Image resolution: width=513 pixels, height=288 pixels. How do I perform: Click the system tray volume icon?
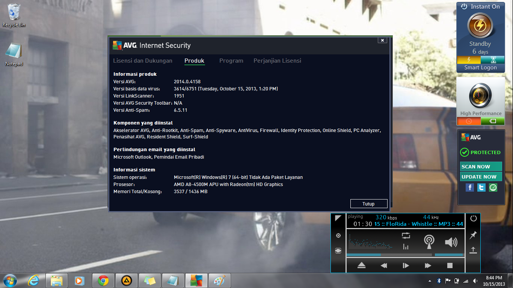pyautogui.click(x=475, y=281)
